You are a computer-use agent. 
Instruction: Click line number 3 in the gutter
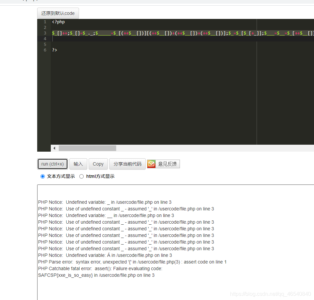(x=45, y=33)
